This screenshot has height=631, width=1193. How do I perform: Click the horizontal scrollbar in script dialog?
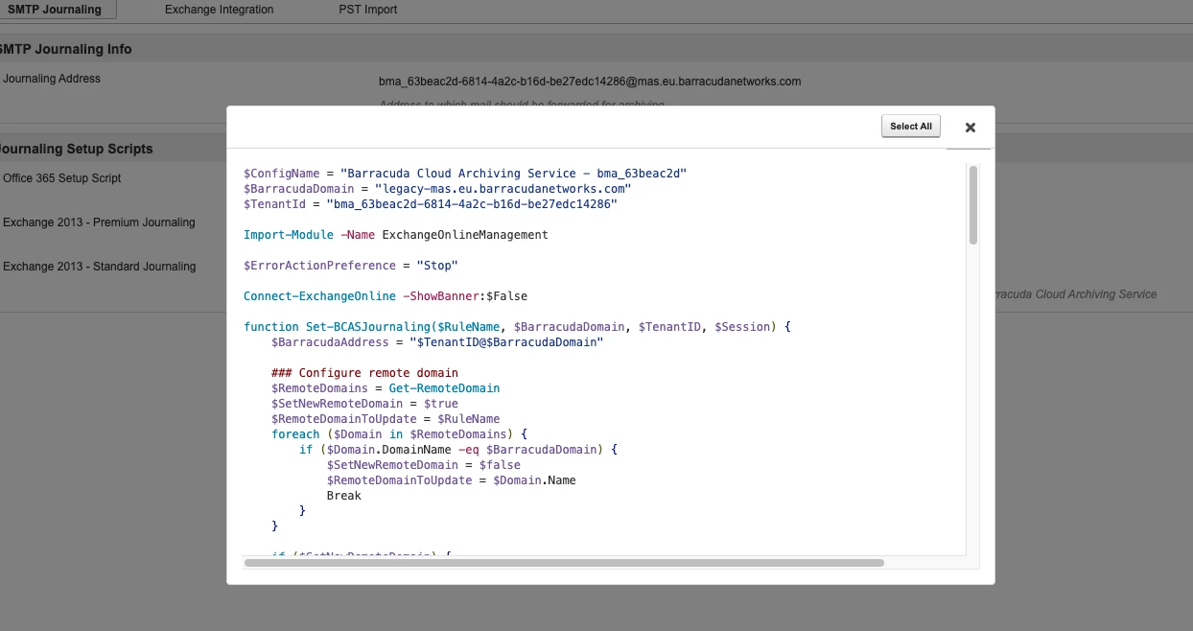pyautogui.click(x=564, y=563)
